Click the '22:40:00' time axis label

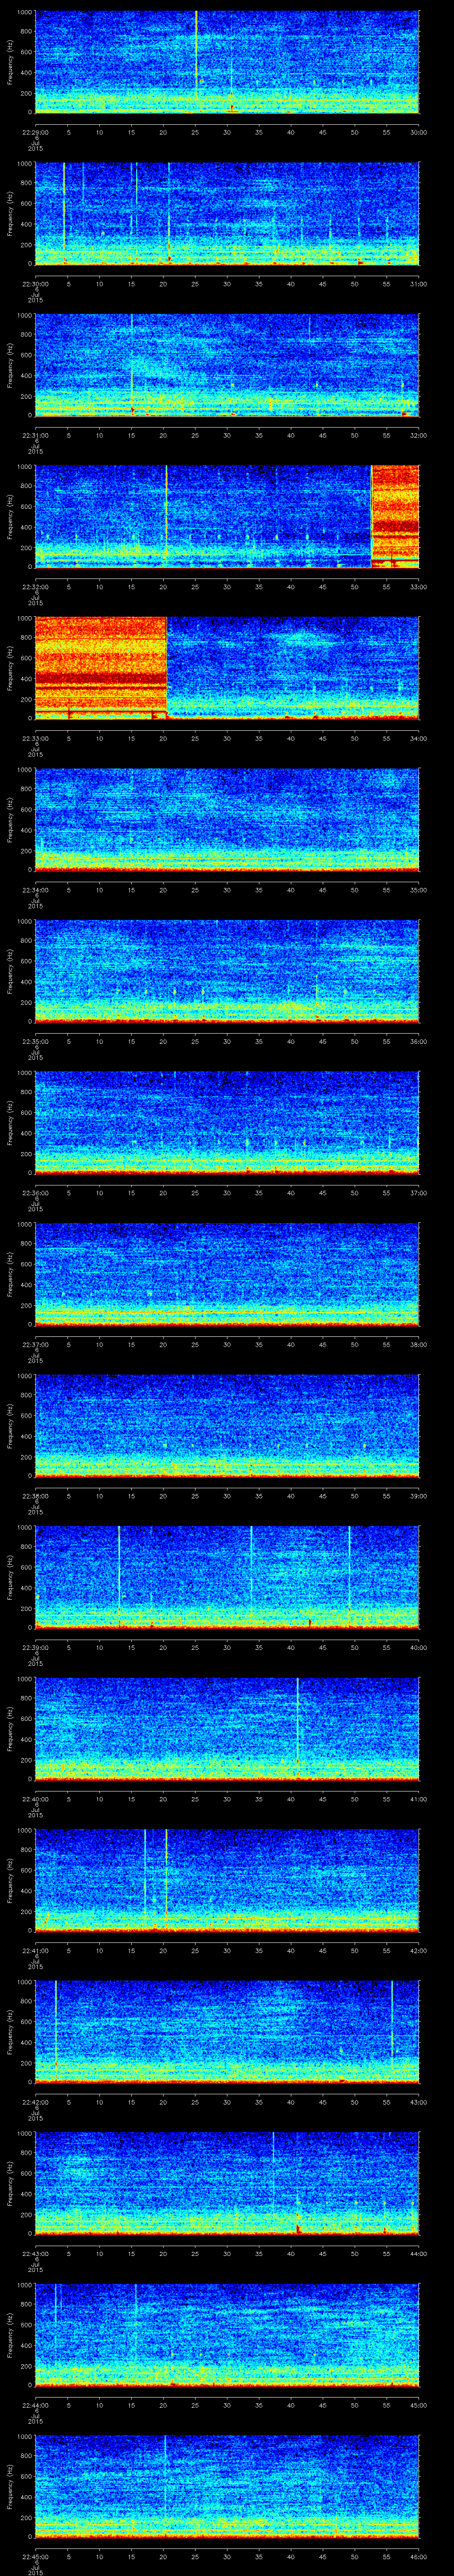pos(36,1798)
